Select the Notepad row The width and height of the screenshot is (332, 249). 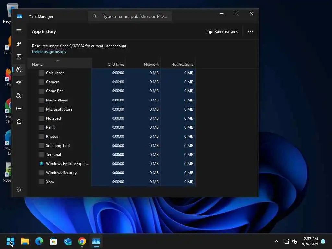(x=112, y=118)
